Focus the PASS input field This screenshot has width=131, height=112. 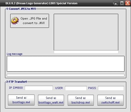(x=111, y=88)
